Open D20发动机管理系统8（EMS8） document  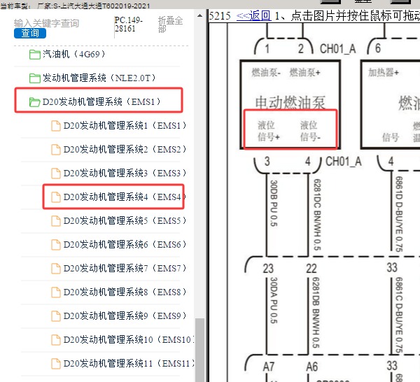[125, 292]
